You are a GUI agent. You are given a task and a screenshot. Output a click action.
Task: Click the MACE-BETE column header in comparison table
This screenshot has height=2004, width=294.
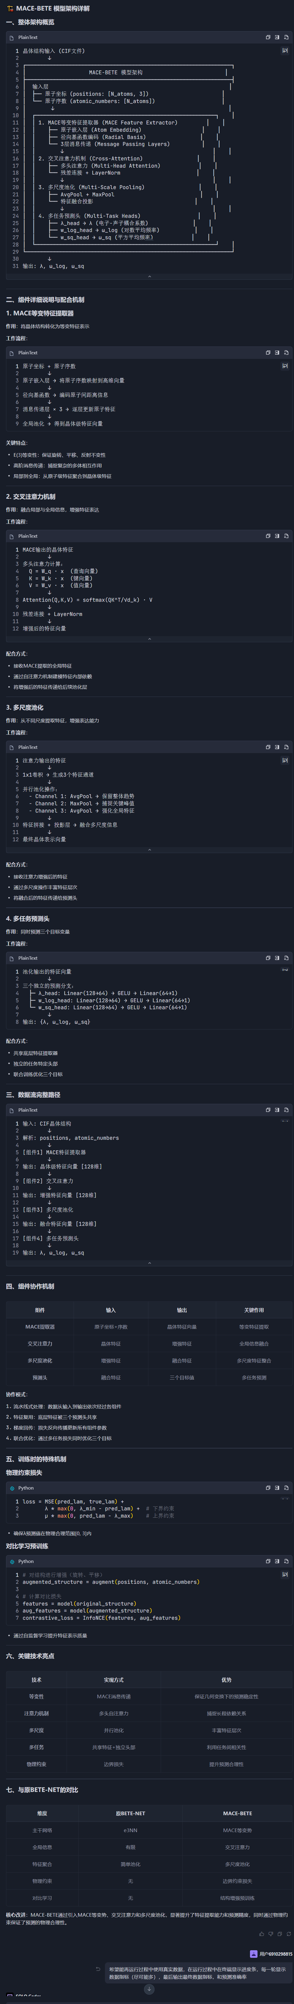click(237, 1813)
